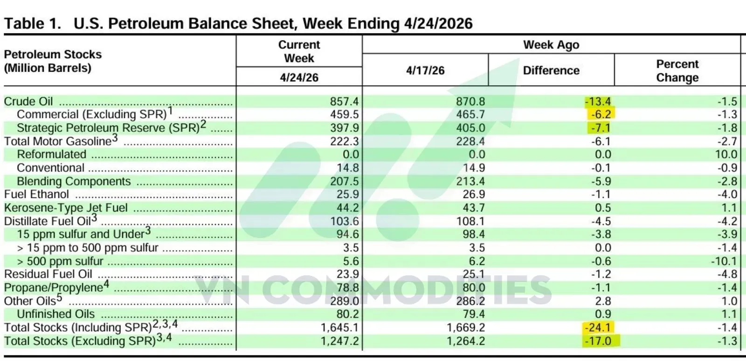Select Total Motor Gasoline row label
This screenshot has width=746, height=361.
point(61,141)
